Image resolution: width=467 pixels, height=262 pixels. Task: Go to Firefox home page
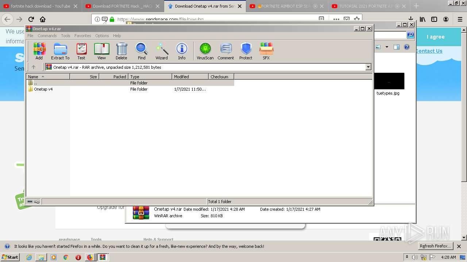click(43, 19)
